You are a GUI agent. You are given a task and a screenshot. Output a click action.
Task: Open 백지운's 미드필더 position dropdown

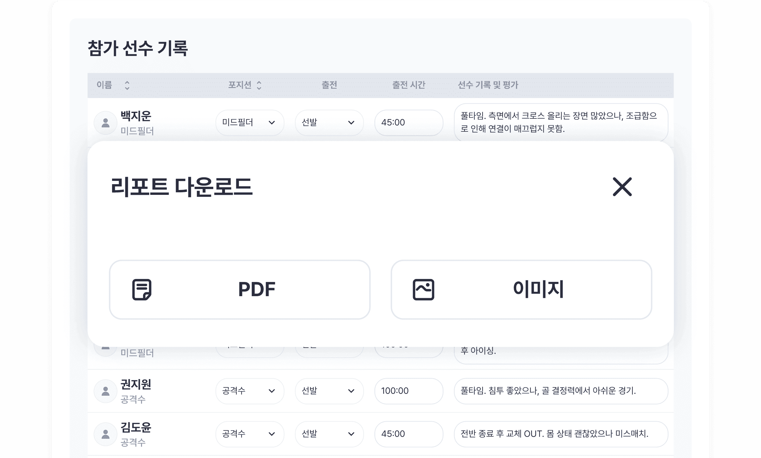(250, 123)
